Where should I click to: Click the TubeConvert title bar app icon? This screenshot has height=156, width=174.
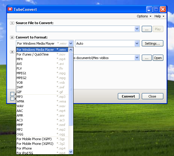coord(10,9)
